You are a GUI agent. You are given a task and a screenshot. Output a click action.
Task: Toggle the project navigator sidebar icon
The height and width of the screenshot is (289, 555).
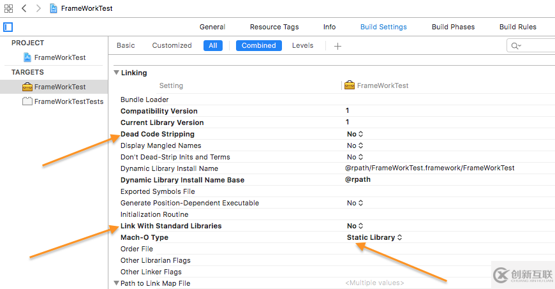[x=8, y=27]
